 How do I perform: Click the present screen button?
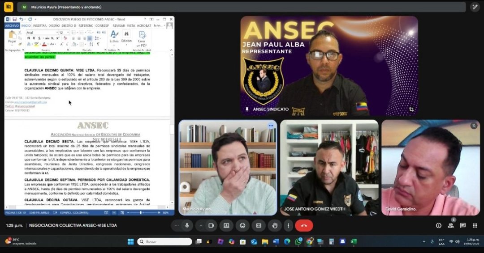click(227, 226)
